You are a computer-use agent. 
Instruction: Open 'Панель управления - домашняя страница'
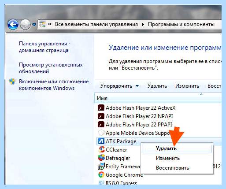point(44,47)
